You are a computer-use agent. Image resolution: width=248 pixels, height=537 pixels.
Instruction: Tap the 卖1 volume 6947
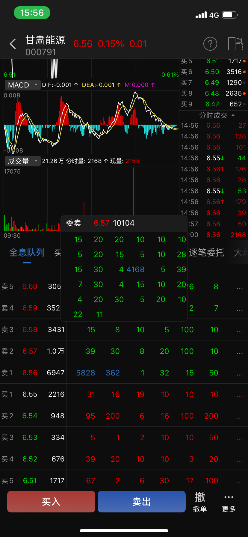[x=56, y=373]
